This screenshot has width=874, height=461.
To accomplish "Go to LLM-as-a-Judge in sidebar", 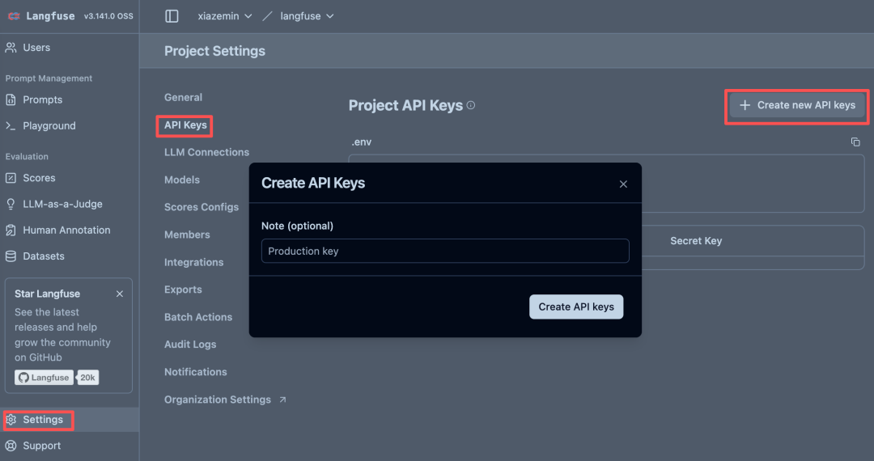I will click(x=62, y=205).
